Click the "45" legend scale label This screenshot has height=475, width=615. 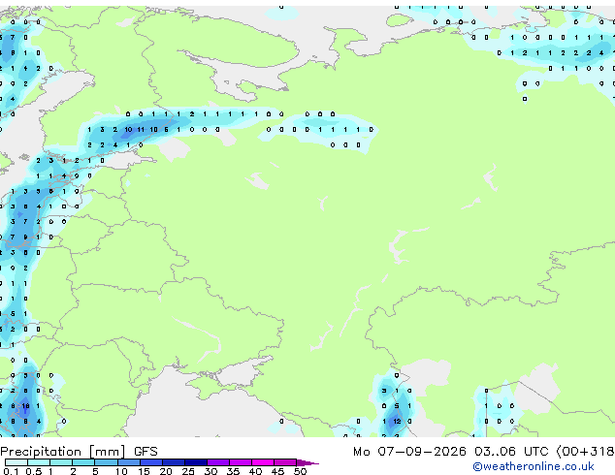[277, 471]
